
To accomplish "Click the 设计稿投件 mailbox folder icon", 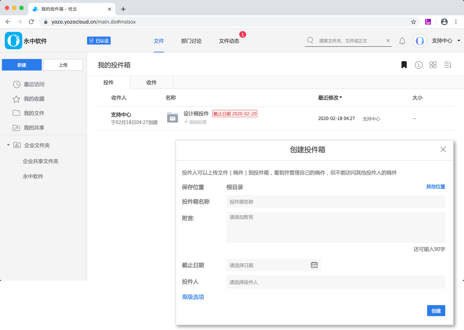I will (x=172, y=118).
